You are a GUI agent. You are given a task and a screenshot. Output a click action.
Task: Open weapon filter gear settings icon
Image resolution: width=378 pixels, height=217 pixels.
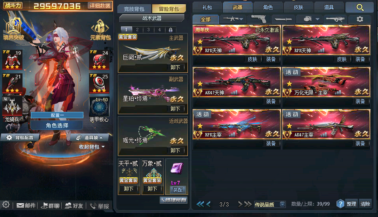click(x=360, y=19)
